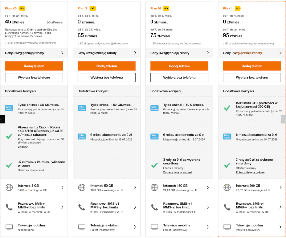Show next plans with right carousel arrow
This screenshot has height=238, width=286.
point(283,119)
